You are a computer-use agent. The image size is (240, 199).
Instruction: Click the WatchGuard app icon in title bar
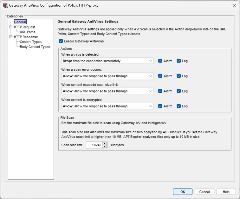[5, 5]
